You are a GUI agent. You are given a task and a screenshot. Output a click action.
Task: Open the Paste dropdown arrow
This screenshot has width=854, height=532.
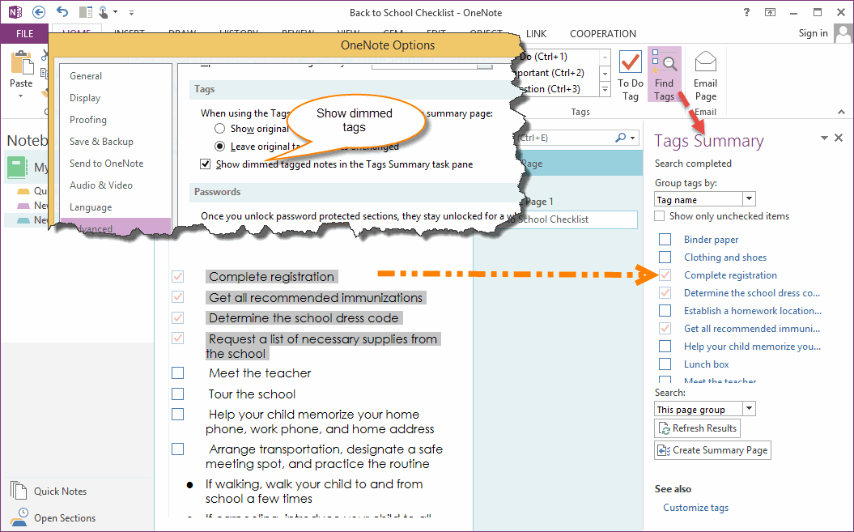click(x=21, y=96)
